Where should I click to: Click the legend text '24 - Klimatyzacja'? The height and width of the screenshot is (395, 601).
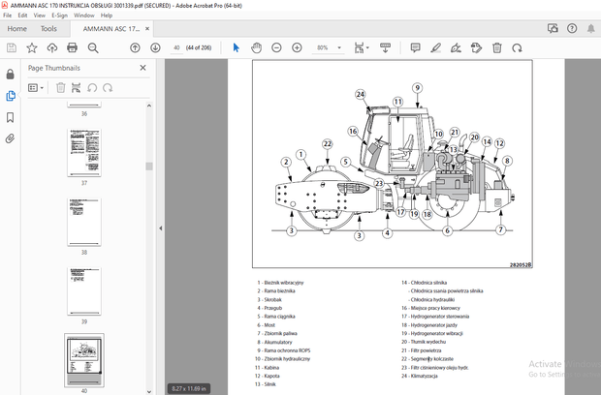pyautogui.click(x=420, y=376)
